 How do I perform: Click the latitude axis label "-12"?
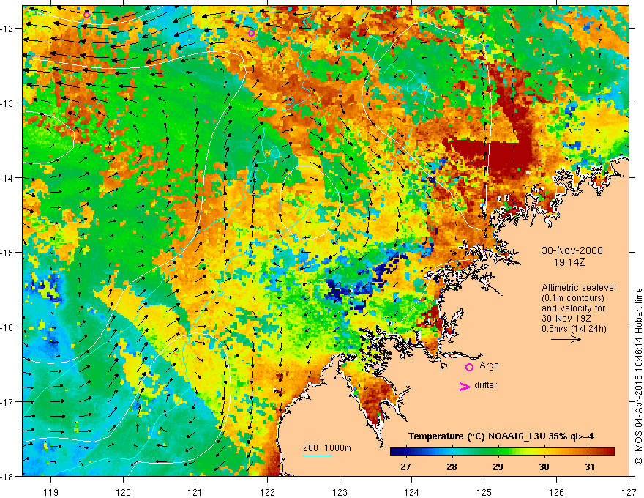pos(8,29)
